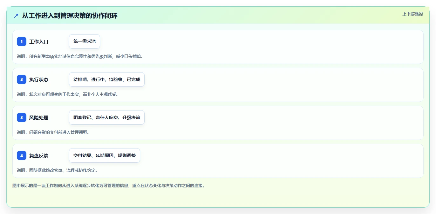Image resolution: width=436 pixels, height=214 pixels.
Task: Click the 阻塞登记、责任人响应、升级决策 chip
Action: [x=107, y=117]
